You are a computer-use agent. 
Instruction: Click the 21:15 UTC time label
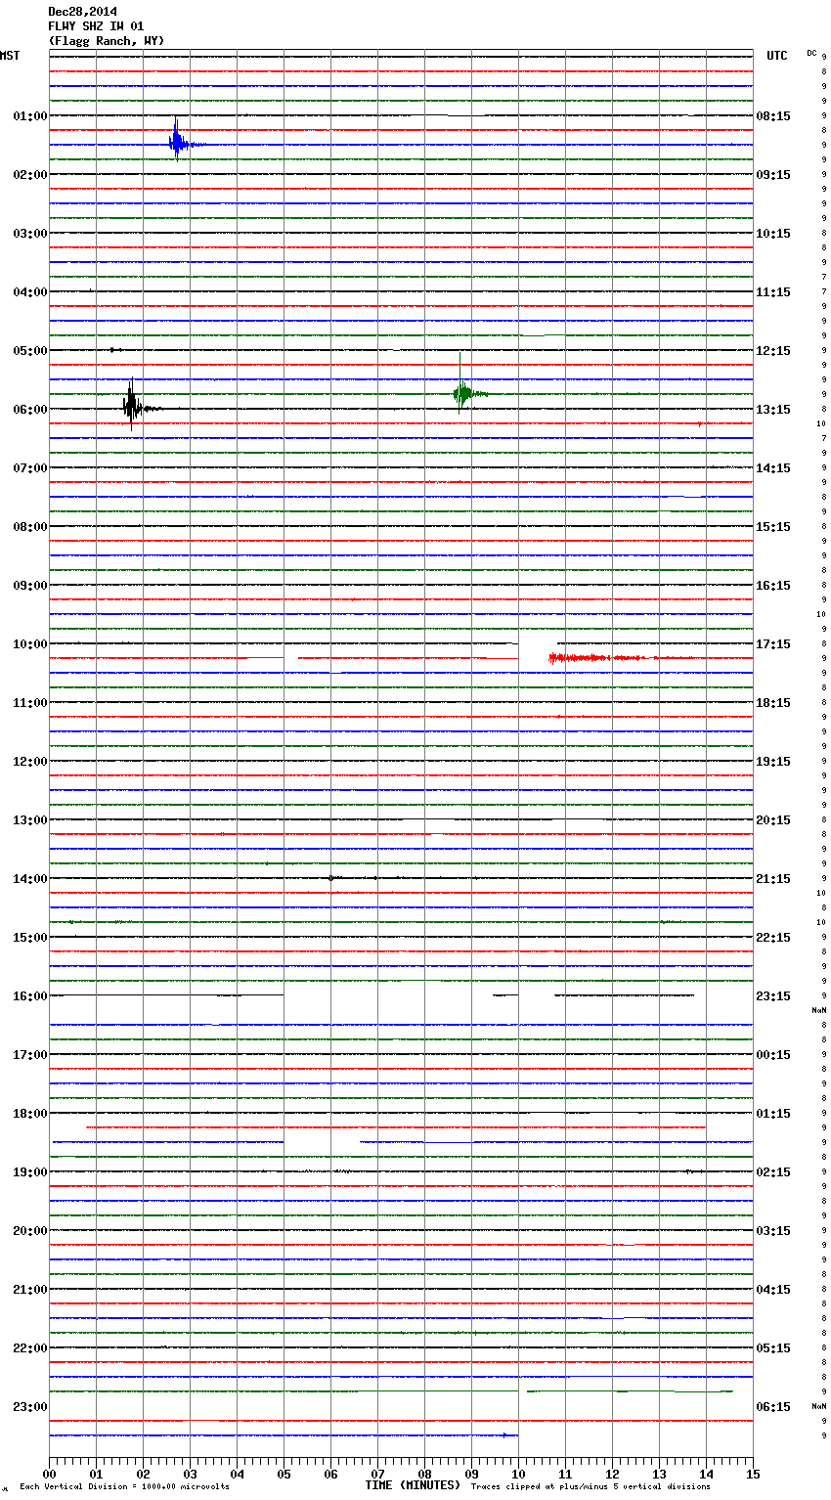[773, 879]
